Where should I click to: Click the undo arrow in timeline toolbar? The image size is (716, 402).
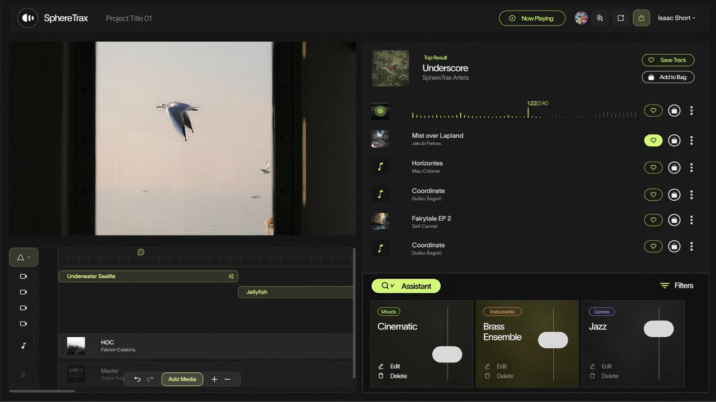pos(138,379)
